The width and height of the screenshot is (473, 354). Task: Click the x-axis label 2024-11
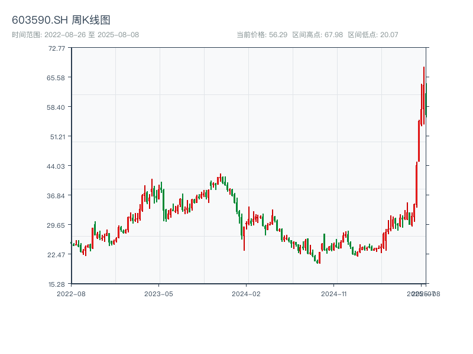333,294
